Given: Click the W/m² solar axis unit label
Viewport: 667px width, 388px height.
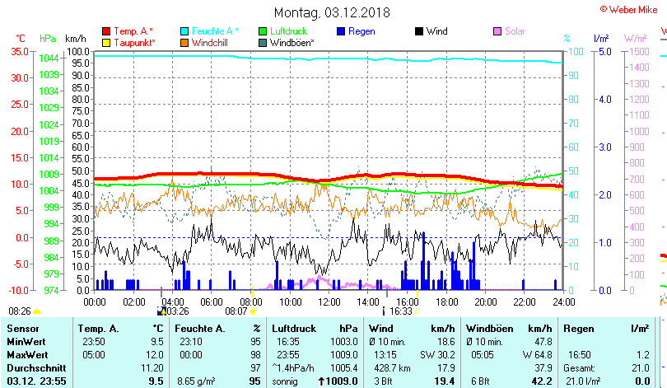Looking at the screenshot, I should [x=635, y=39].
